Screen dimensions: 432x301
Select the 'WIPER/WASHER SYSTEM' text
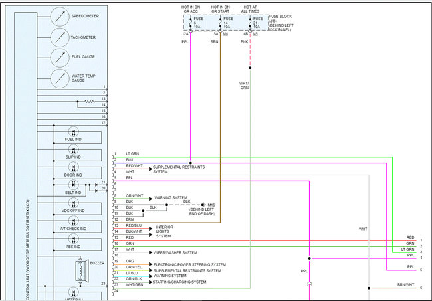point(175,252)
